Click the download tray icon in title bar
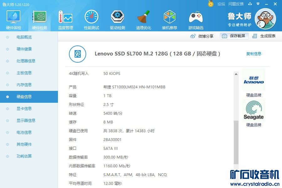 250,3
